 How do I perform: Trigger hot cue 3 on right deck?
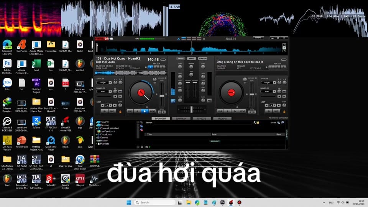[283, 67]
